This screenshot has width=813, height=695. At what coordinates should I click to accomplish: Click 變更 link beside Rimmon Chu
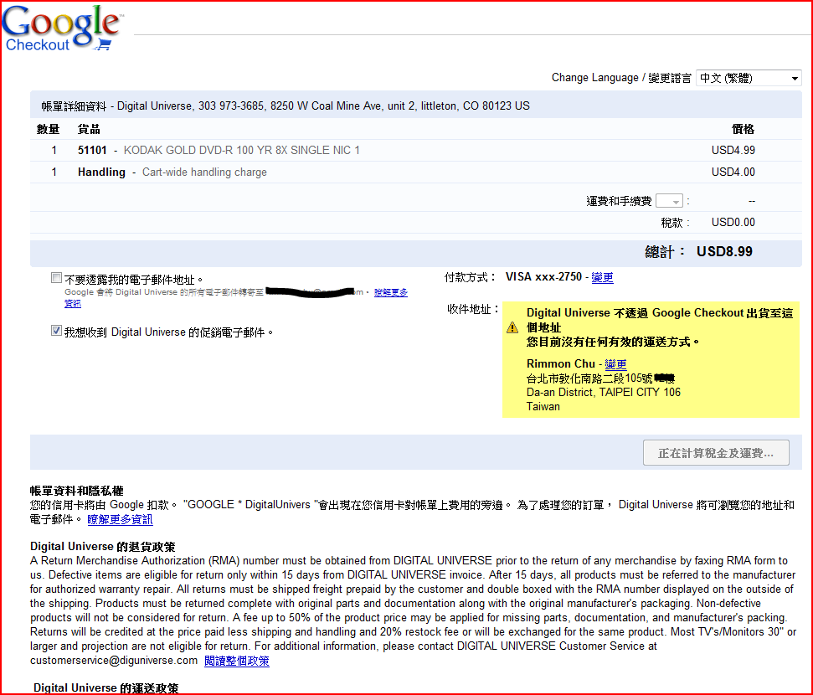point(615,364)
